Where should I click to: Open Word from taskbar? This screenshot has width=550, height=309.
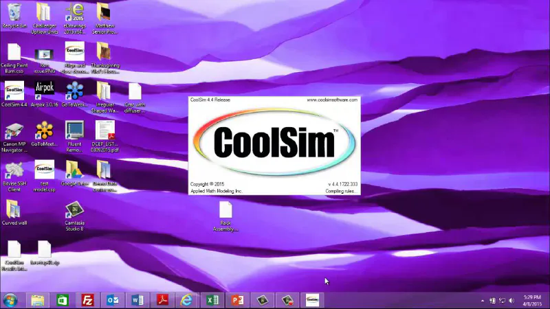137,300
